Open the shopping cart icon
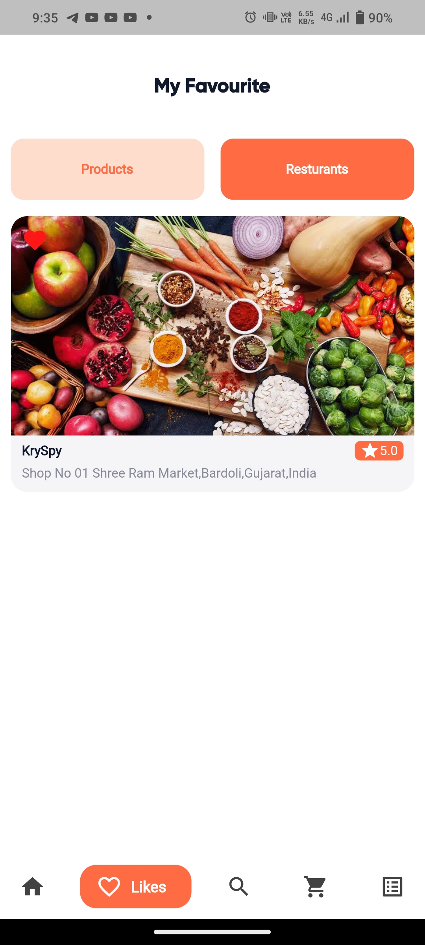Viewport: 425px width, 945px height. tap(316, 887)
